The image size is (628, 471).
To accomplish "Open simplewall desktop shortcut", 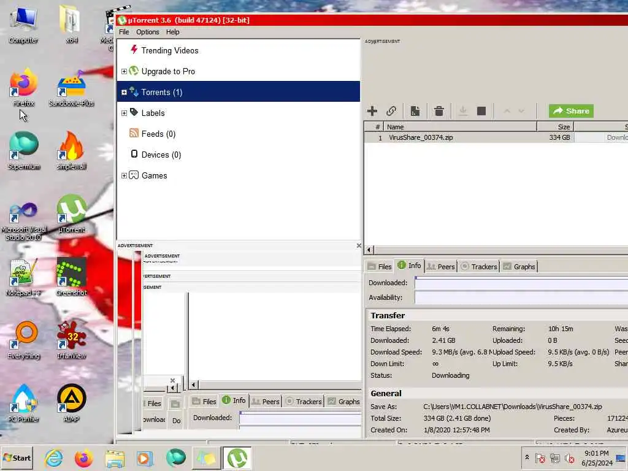I will (x=71, y=151).
